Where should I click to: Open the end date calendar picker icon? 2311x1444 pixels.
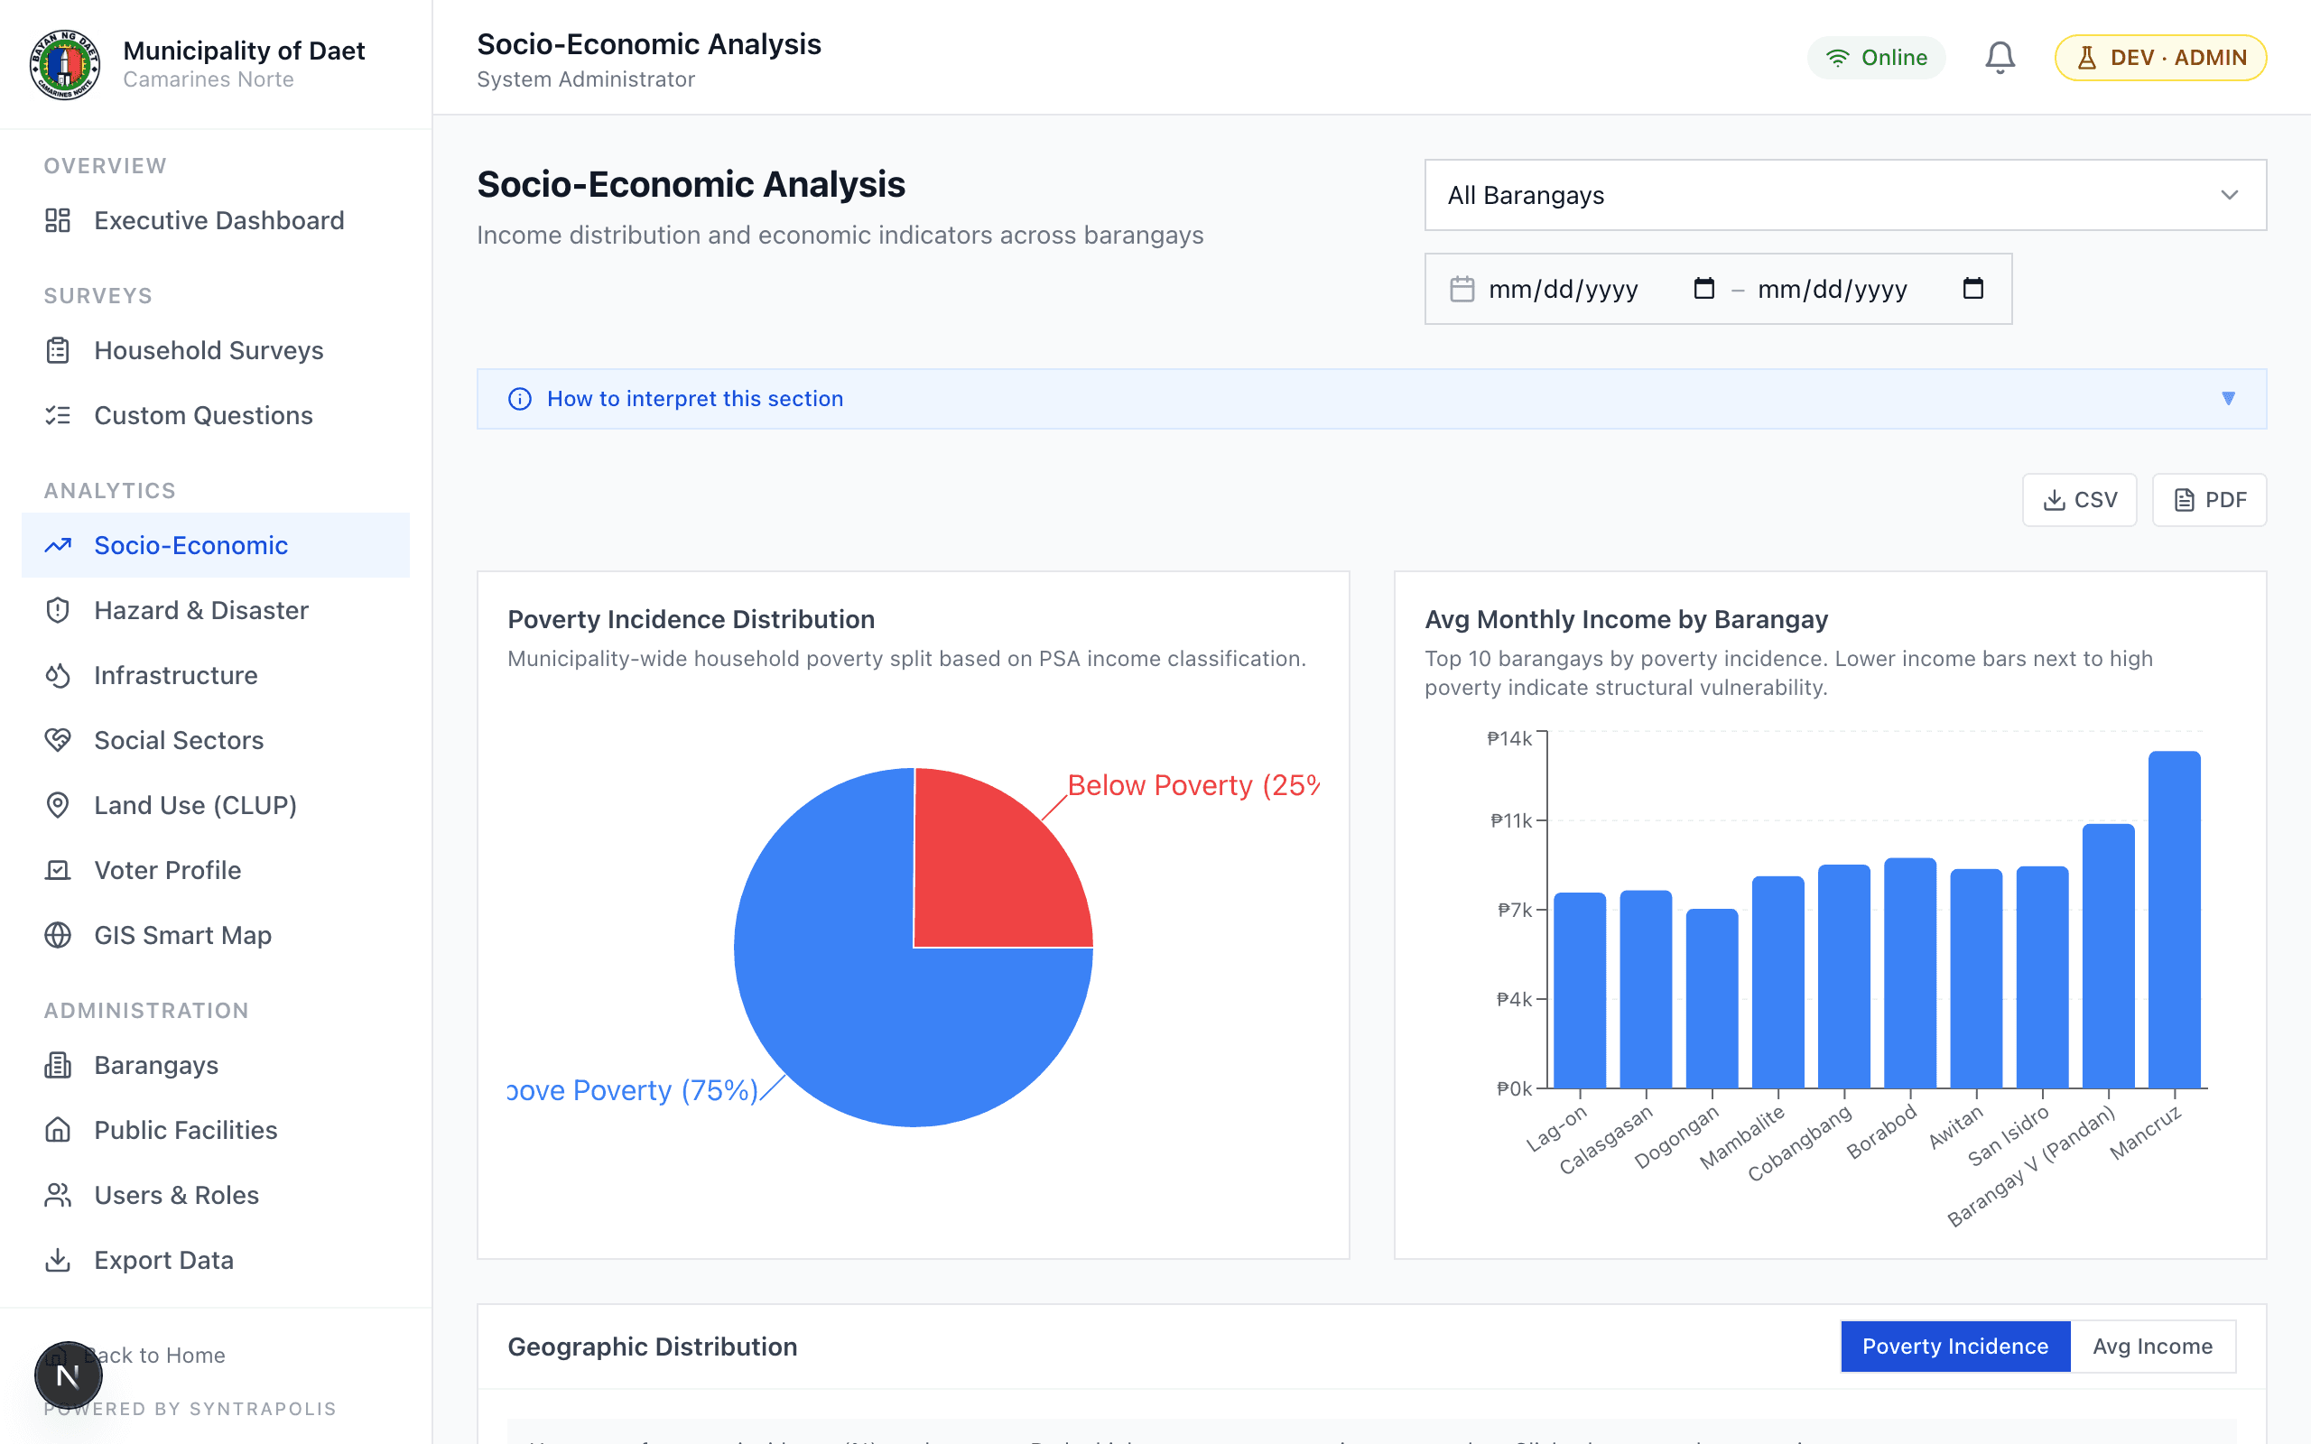click(x=1973, y=289)
